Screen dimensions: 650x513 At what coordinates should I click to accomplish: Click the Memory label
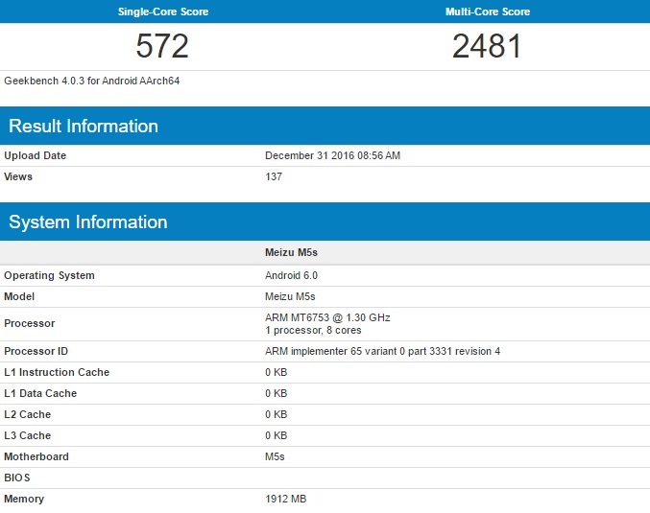24,500
